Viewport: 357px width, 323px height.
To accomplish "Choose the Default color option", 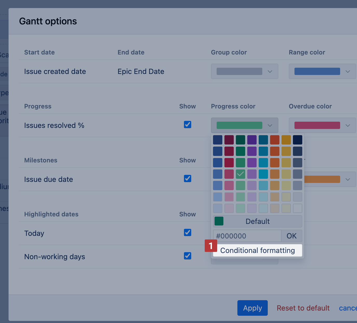I will tap(257, 221).
